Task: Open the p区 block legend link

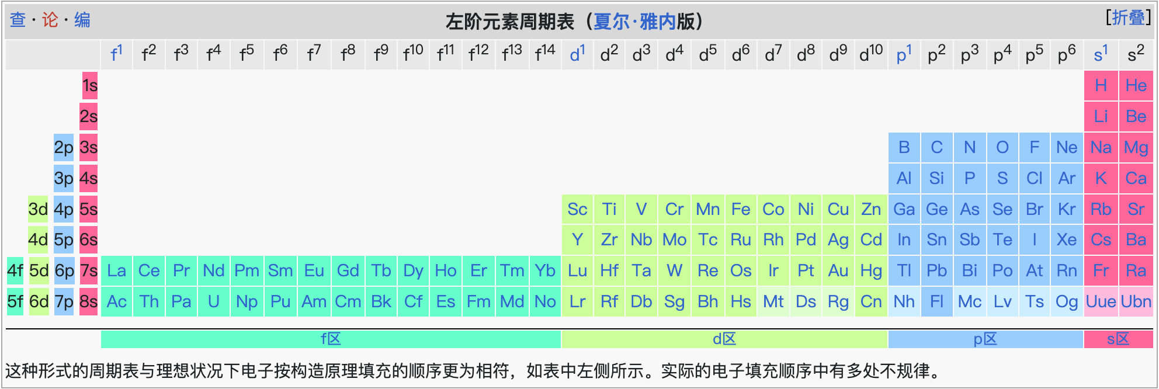Action: (985, 339)
